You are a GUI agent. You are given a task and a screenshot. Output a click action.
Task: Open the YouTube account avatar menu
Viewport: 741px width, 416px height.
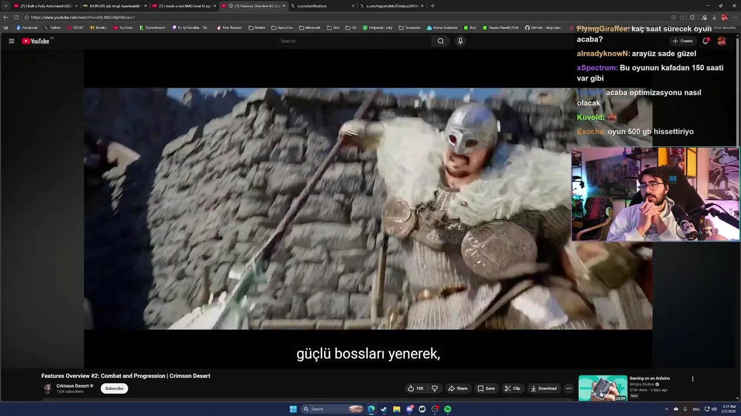tap(722, 41)
